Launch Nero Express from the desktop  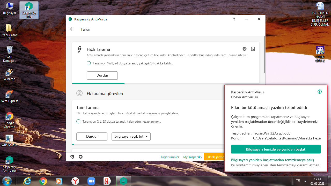[x=9, y=96]
